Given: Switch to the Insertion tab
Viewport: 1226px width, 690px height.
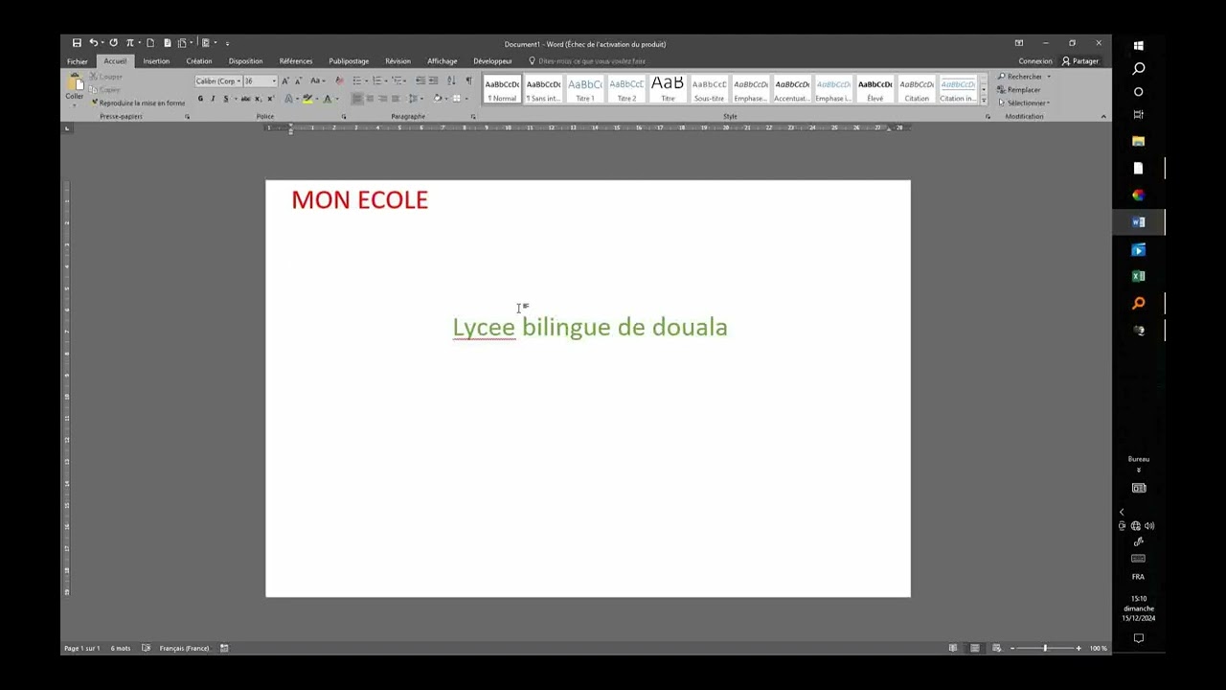Looking at the screenshot, I should [x=156, y=61].
